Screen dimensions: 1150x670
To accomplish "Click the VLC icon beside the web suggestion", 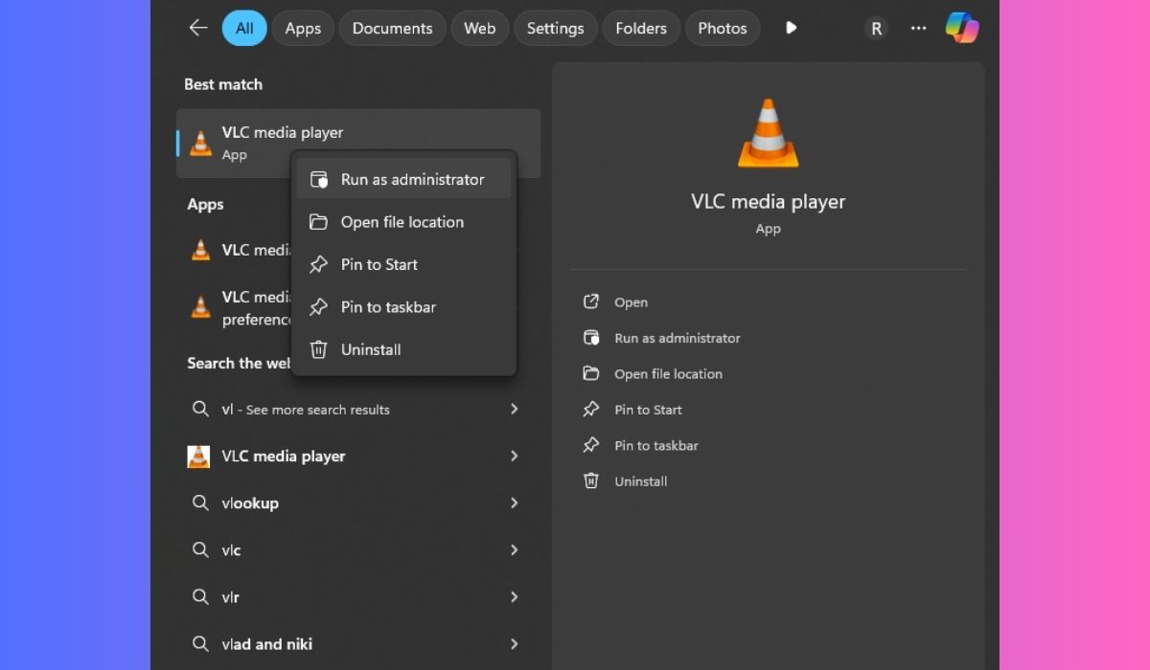I will point(198,457).
